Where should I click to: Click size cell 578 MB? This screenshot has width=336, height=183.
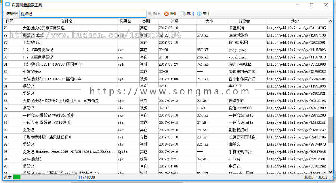[202, 35]
